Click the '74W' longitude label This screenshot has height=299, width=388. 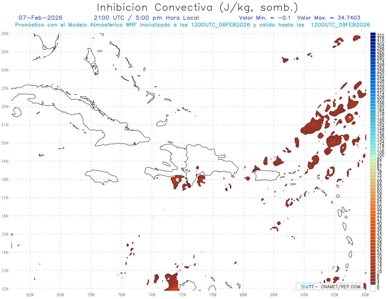(152, 294)
